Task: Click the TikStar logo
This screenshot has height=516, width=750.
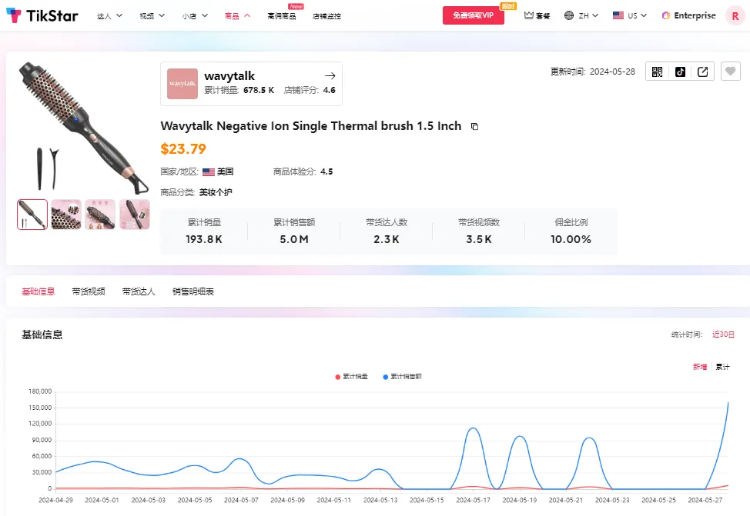Action: 42,15
